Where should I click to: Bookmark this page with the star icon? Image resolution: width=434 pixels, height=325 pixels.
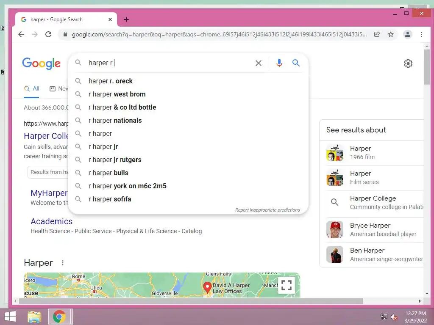pos(390,34)
